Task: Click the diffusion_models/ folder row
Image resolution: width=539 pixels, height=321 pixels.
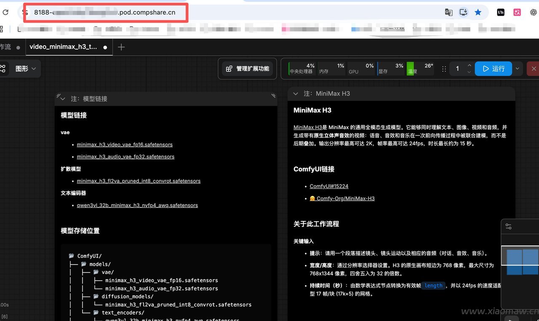Action: tap(123, 297)
